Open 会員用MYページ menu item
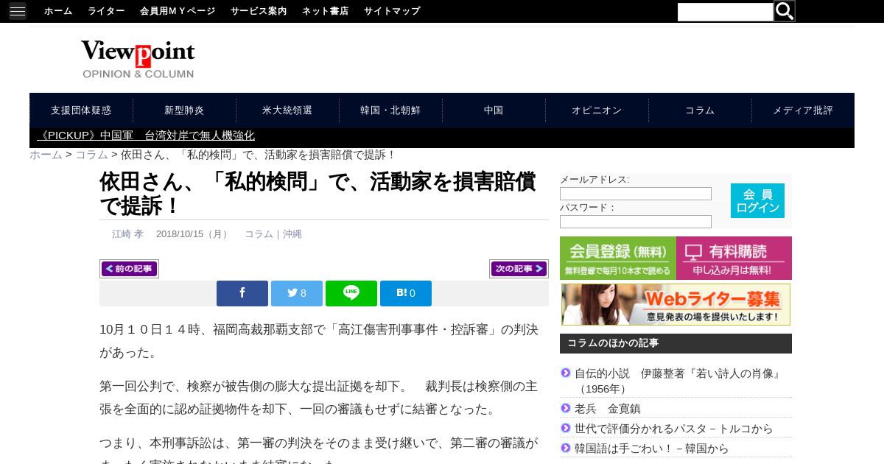The width and height of the screenshot is (884, 464). (178, 11)
